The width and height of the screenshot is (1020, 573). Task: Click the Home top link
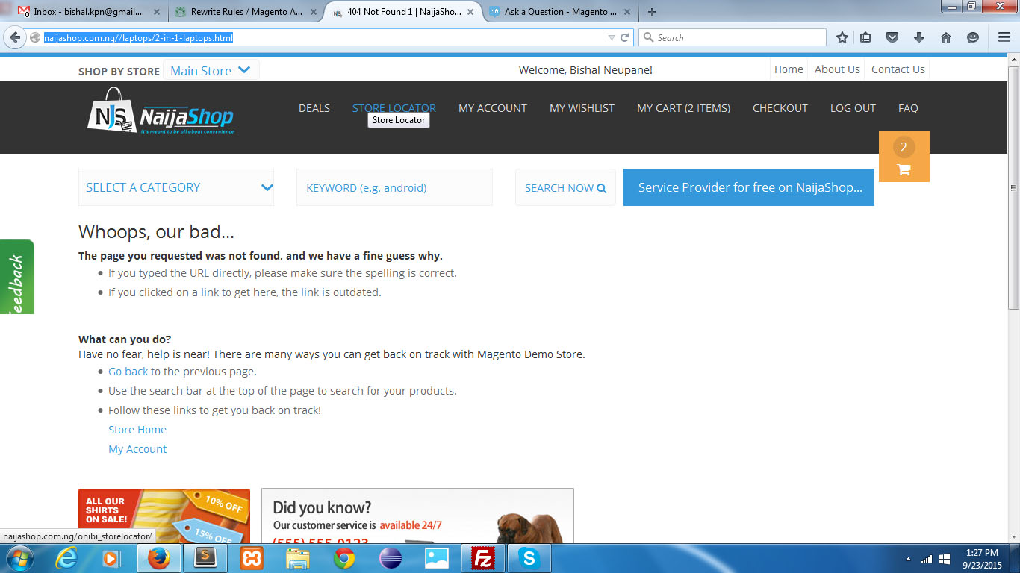[789, 69]
